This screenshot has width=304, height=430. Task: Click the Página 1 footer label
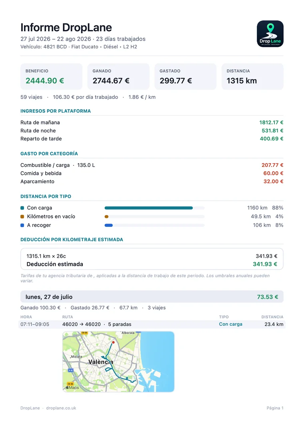pos(275,408)
